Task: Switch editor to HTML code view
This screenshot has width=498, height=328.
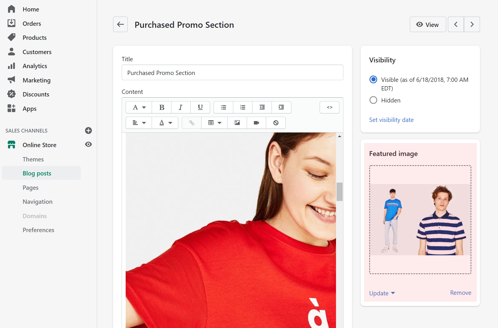Action: (329, 107)
